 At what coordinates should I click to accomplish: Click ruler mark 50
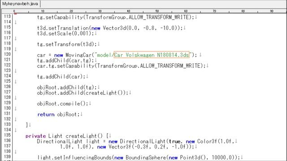pos(157,11)
